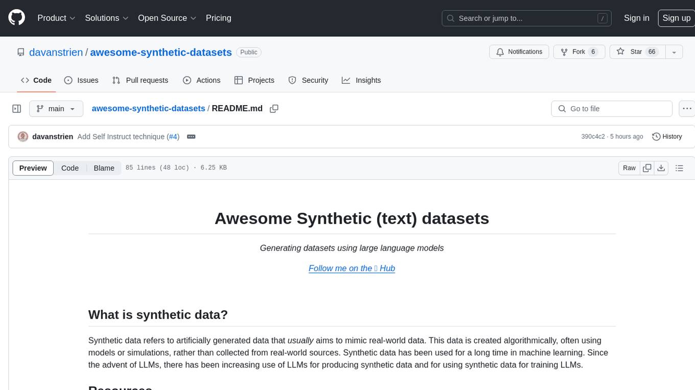695x390 pixels.
Task: Open the Raw file view
Action: (629, 168)
